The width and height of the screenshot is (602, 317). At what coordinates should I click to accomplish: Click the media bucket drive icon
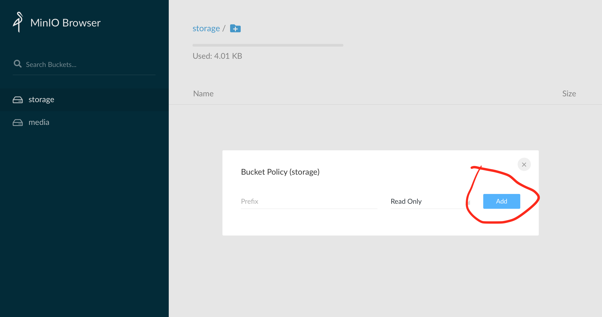pos(18,123)
